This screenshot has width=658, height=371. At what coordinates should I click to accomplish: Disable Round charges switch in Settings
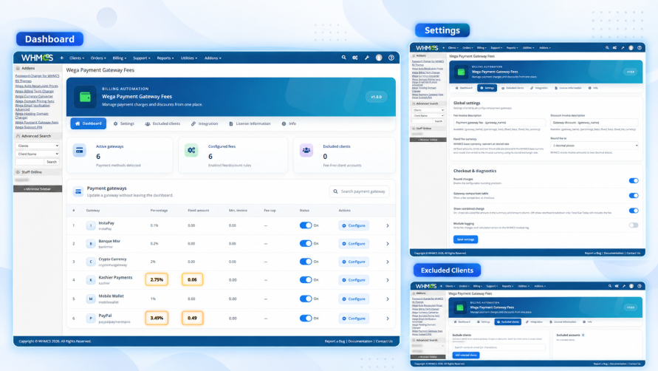pyautogui.click(x=634, y=180)
